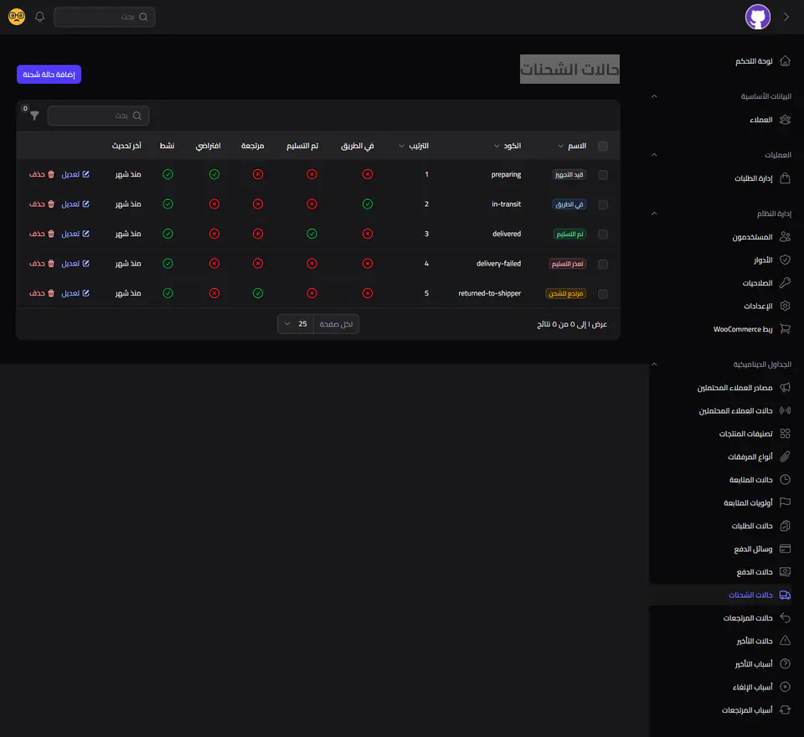Click the credit card icon for وسائل الدفع

pyautogui.click(x=785, y=549)
